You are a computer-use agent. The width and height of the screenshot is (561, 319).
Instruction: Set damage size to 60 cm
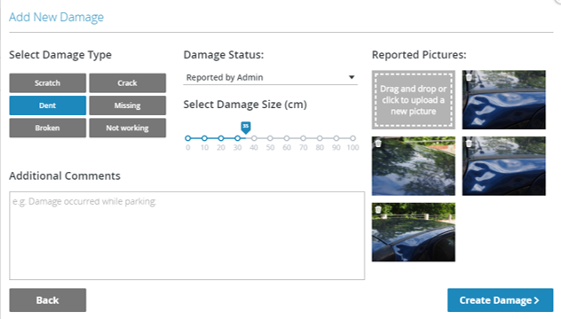click(287, 138)
